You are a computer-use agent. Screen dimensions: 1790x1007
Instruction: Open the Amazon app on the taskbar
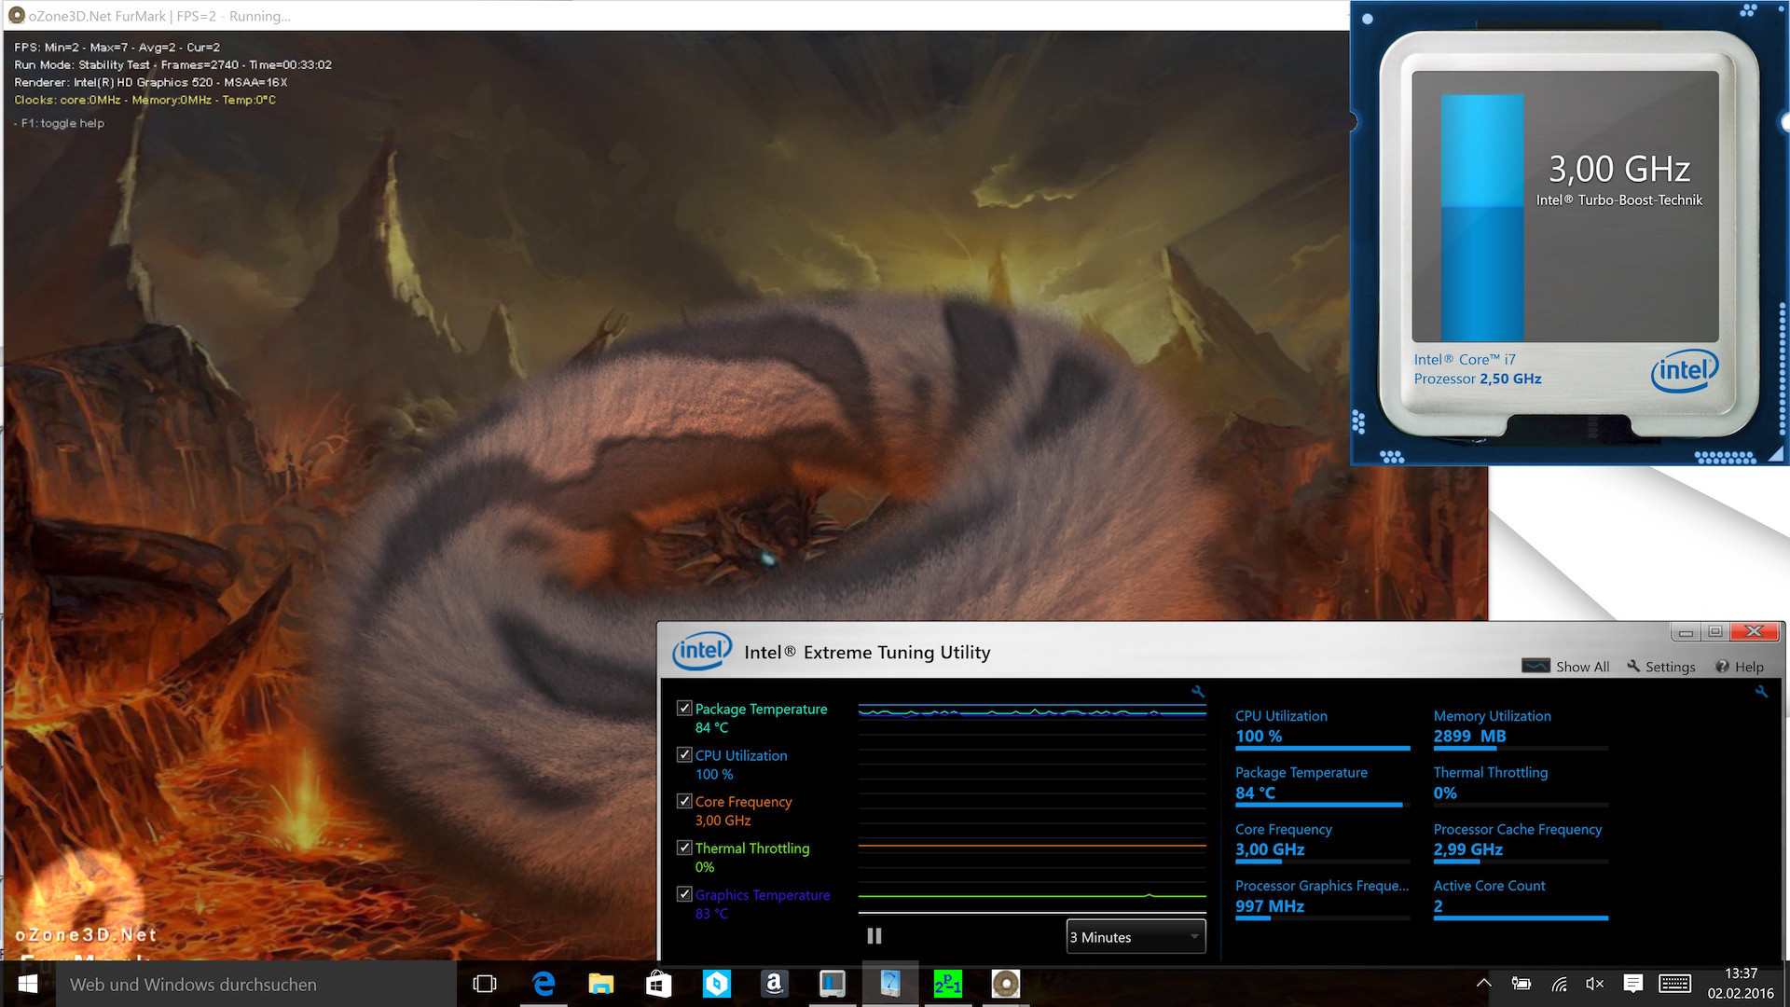tap(774, 984)
